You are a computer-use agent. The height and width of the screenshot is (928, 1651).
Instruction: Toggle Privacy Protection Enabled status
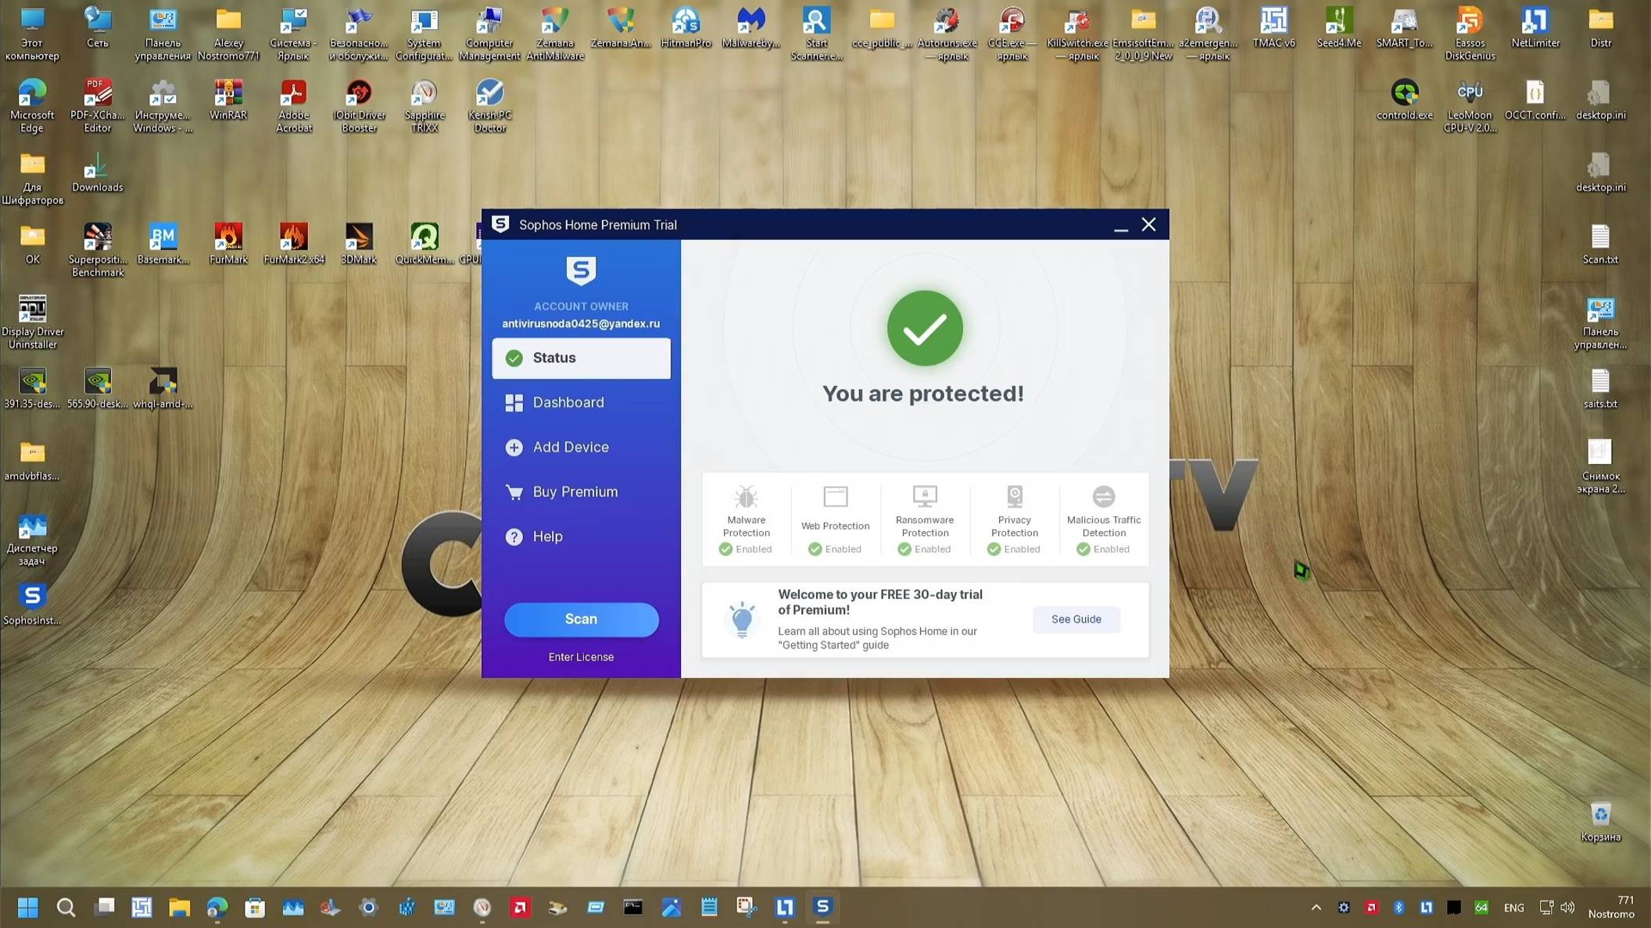(x=1013, y=548)
